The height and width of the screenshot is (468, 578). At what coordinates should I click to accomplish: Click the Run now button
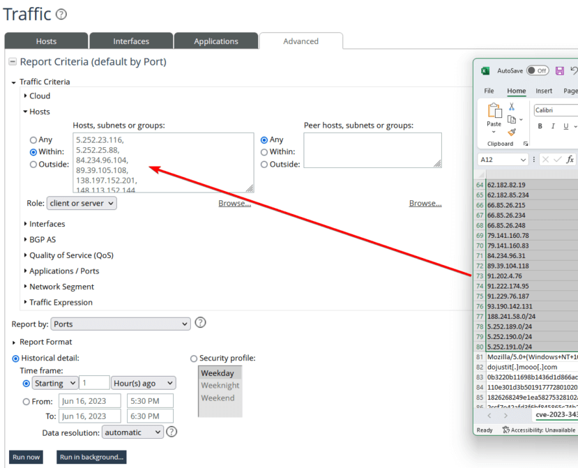point(26,457)
